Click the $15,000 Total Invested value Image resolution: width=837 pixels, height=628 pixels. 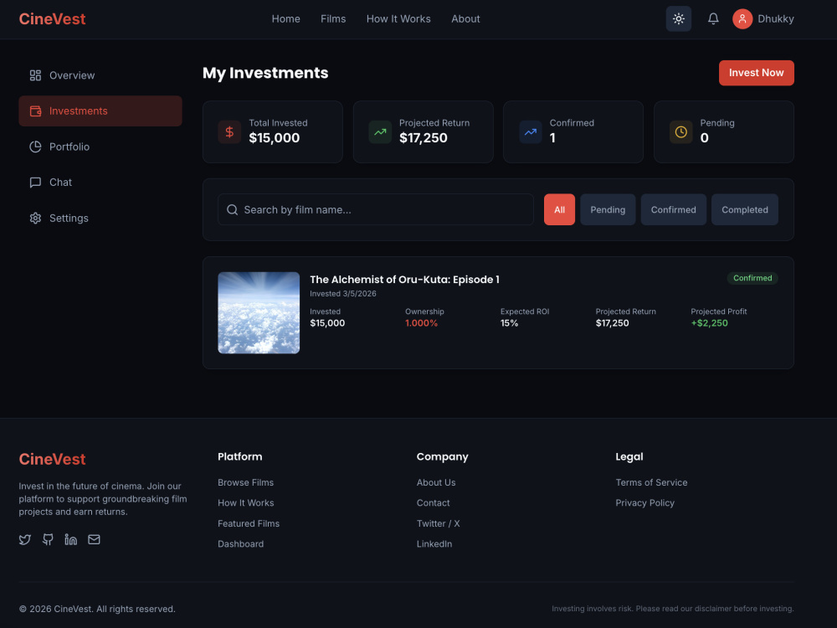coord(275,138)
